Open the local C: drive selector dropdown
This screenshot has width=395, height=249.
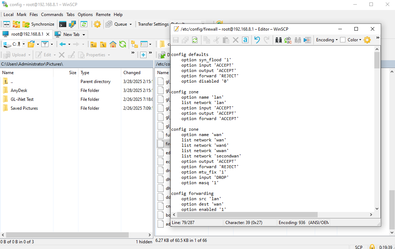coord(14,44)
